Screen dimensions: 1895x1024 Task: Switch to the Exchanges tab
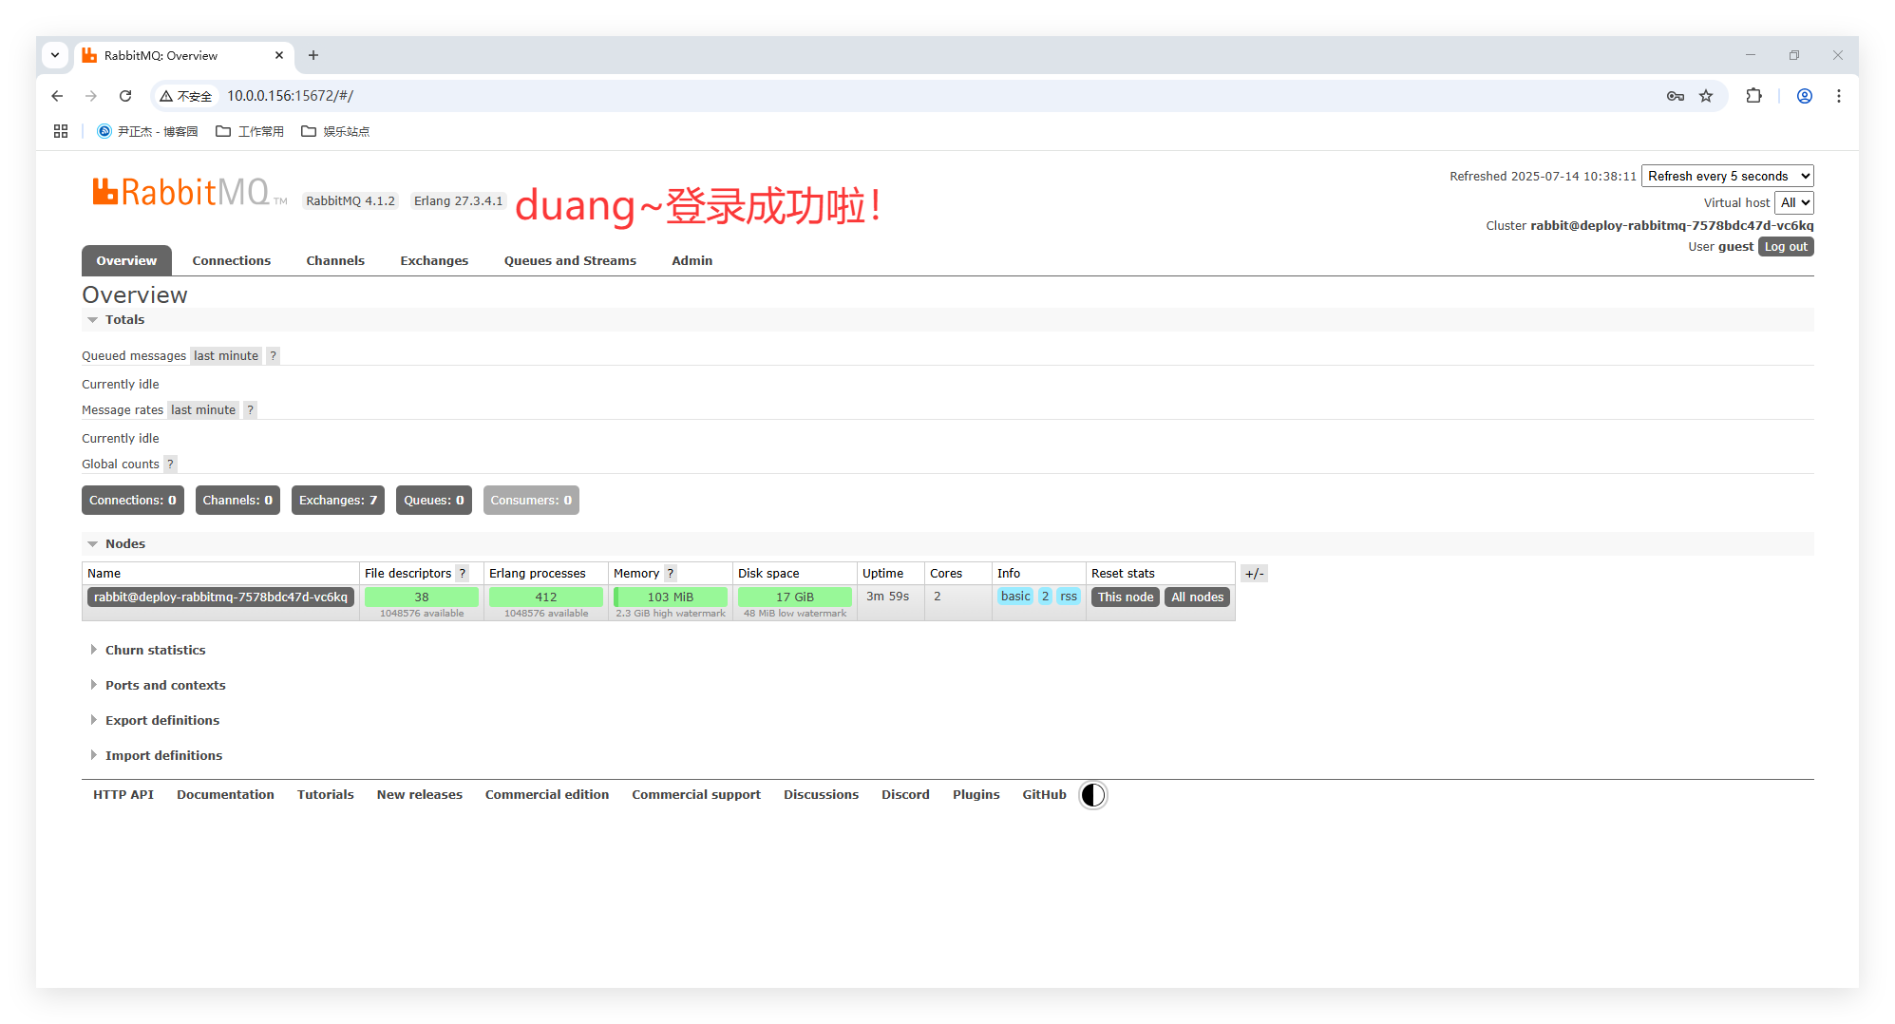click(x=434, y=261)
